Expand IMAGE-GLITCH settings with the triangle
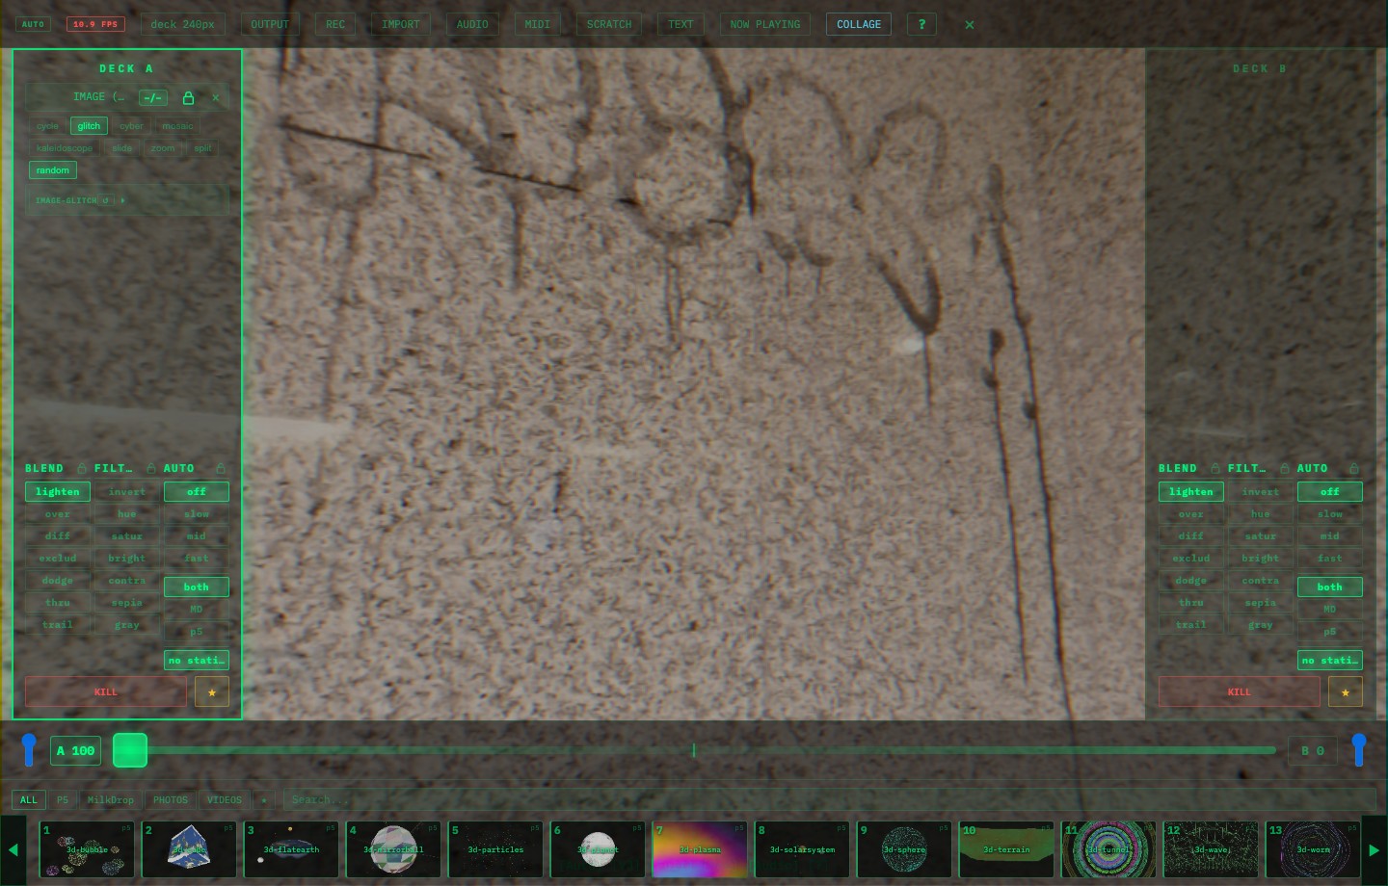Image resolution: width=1388 pixels, height=886 pixels. [x=122, y=200]
